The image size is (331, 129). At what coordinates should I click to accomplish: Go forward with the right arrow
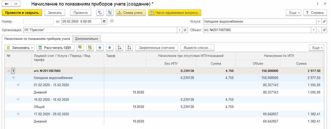[x=15, y=4]
